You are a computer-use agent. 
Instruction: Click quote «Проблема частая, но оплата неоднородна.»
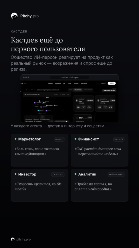click(x=93, y=186)
